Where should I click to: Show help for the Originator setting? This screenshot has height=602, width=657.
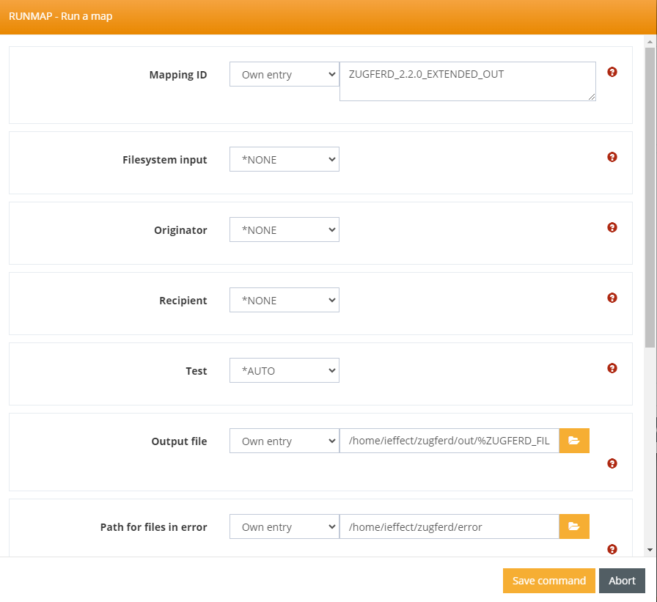612,227
